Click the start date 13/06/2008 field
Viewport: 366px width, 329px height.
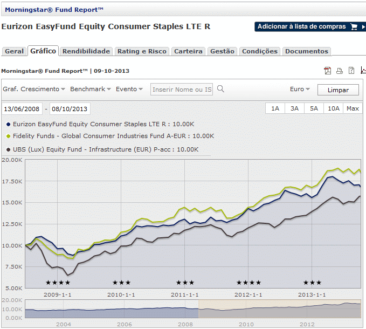tap(22, 109)
